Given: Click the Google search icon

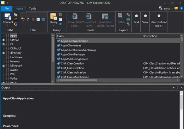Looking at the screenshot, I should click(16, 24).
